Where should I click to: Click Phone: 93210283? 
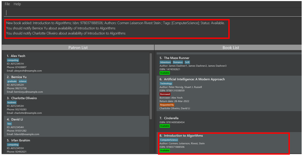(x=17, y=110)
